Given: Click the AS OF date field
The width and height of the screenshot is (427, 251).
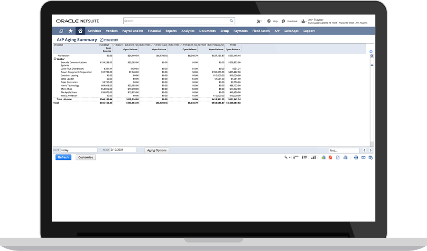Looking at the screenshot, I should coord(123,150).
